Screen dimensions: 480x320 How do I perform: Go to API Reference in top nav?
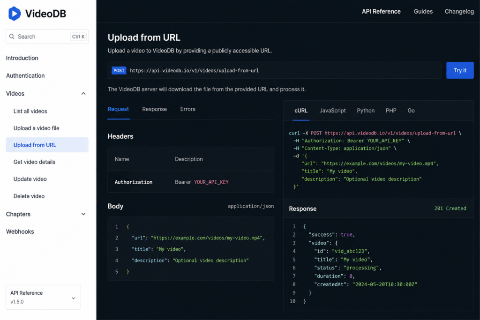pos(381,11)
